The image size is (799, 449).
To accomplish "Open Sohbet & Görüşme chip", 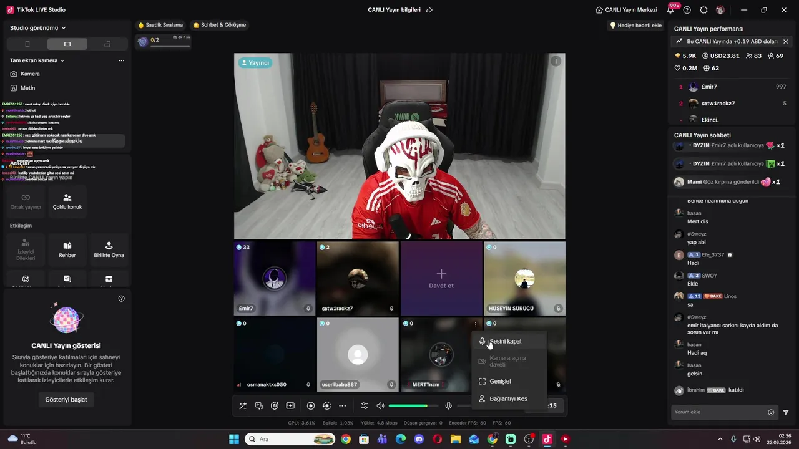I will point(220,25).
